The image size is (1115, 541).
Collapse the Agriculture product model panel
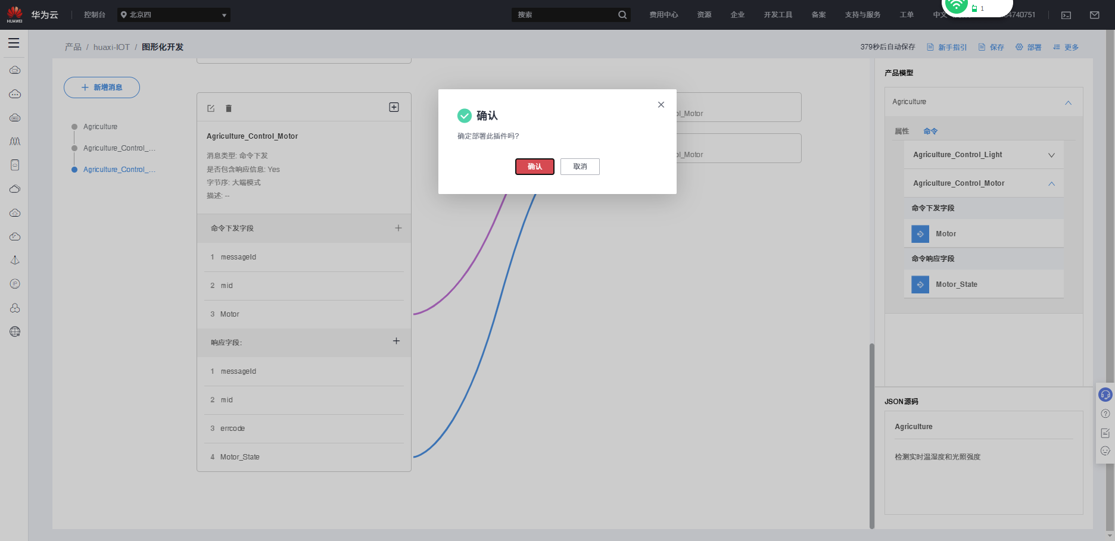[x=1069, y=102]
